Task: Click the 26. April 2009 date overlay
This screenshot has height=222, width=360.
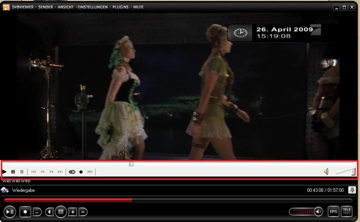Action: [x=285, y=29]
